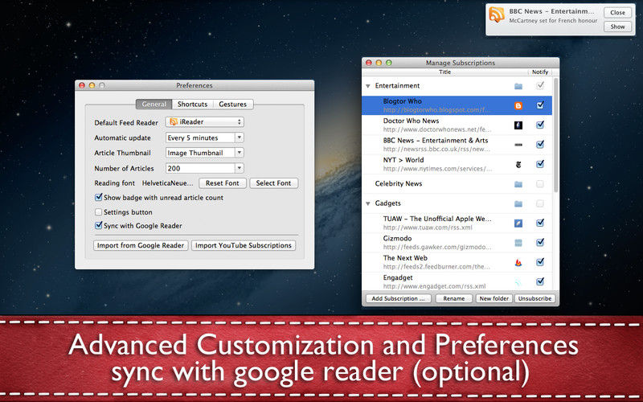Click the Gizmodo feed favicon
This screenshot has height=402, width=643.
pos(518,243)
